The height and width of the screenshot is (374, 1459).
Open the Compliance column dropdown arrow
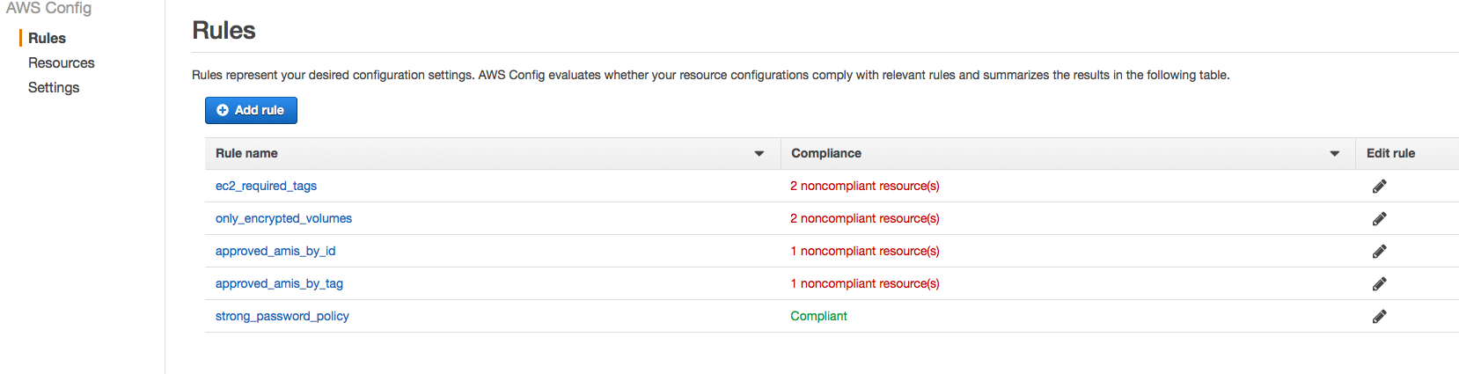click(1334, 153)
